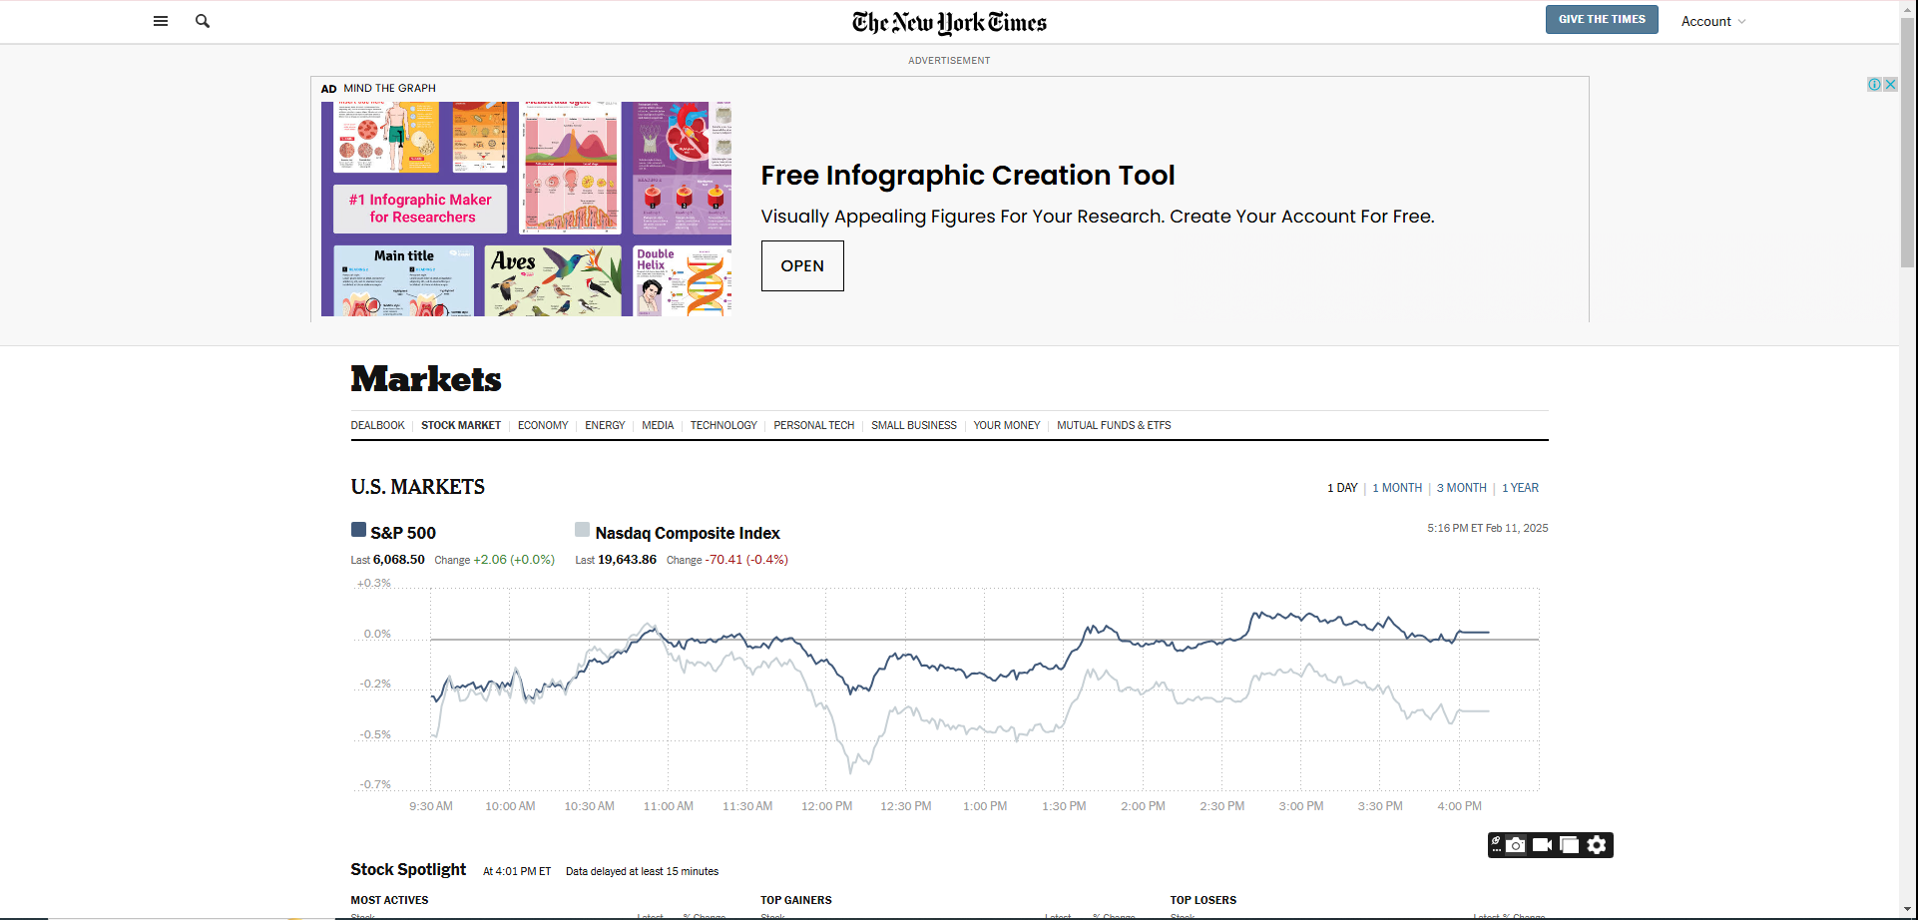Open capture toolbar settings gear

coord(1597,845)
